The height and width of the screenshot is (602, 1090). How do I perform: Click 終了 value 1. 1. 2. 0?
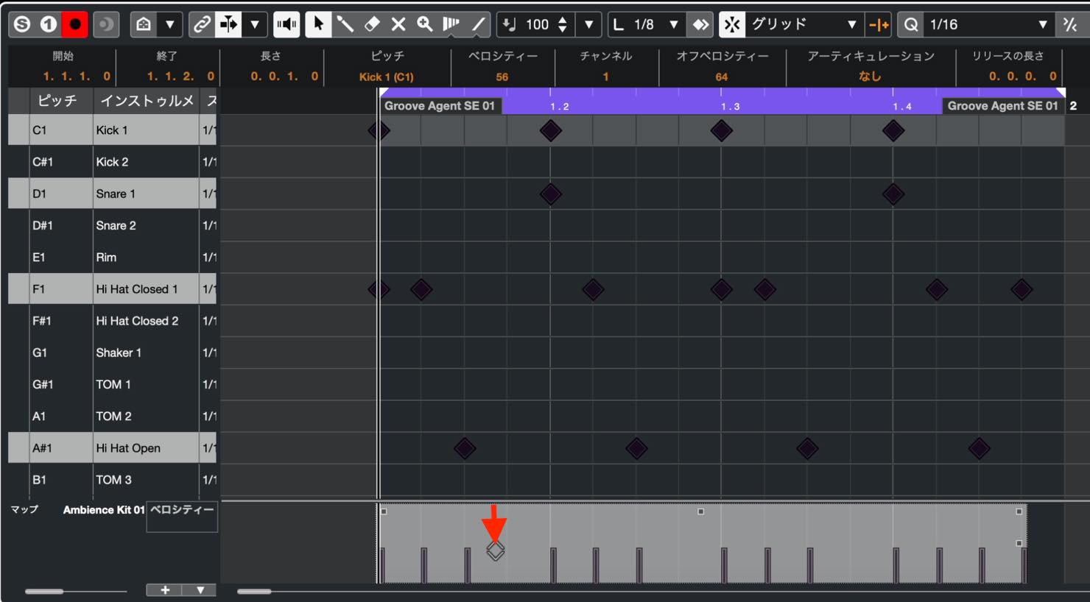coord(180,77)
